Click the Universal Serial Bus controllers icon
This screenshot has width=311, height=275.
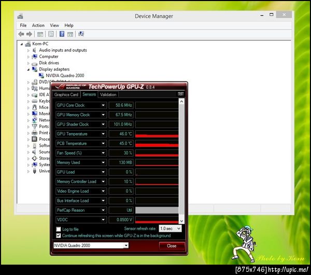[35, 171]
